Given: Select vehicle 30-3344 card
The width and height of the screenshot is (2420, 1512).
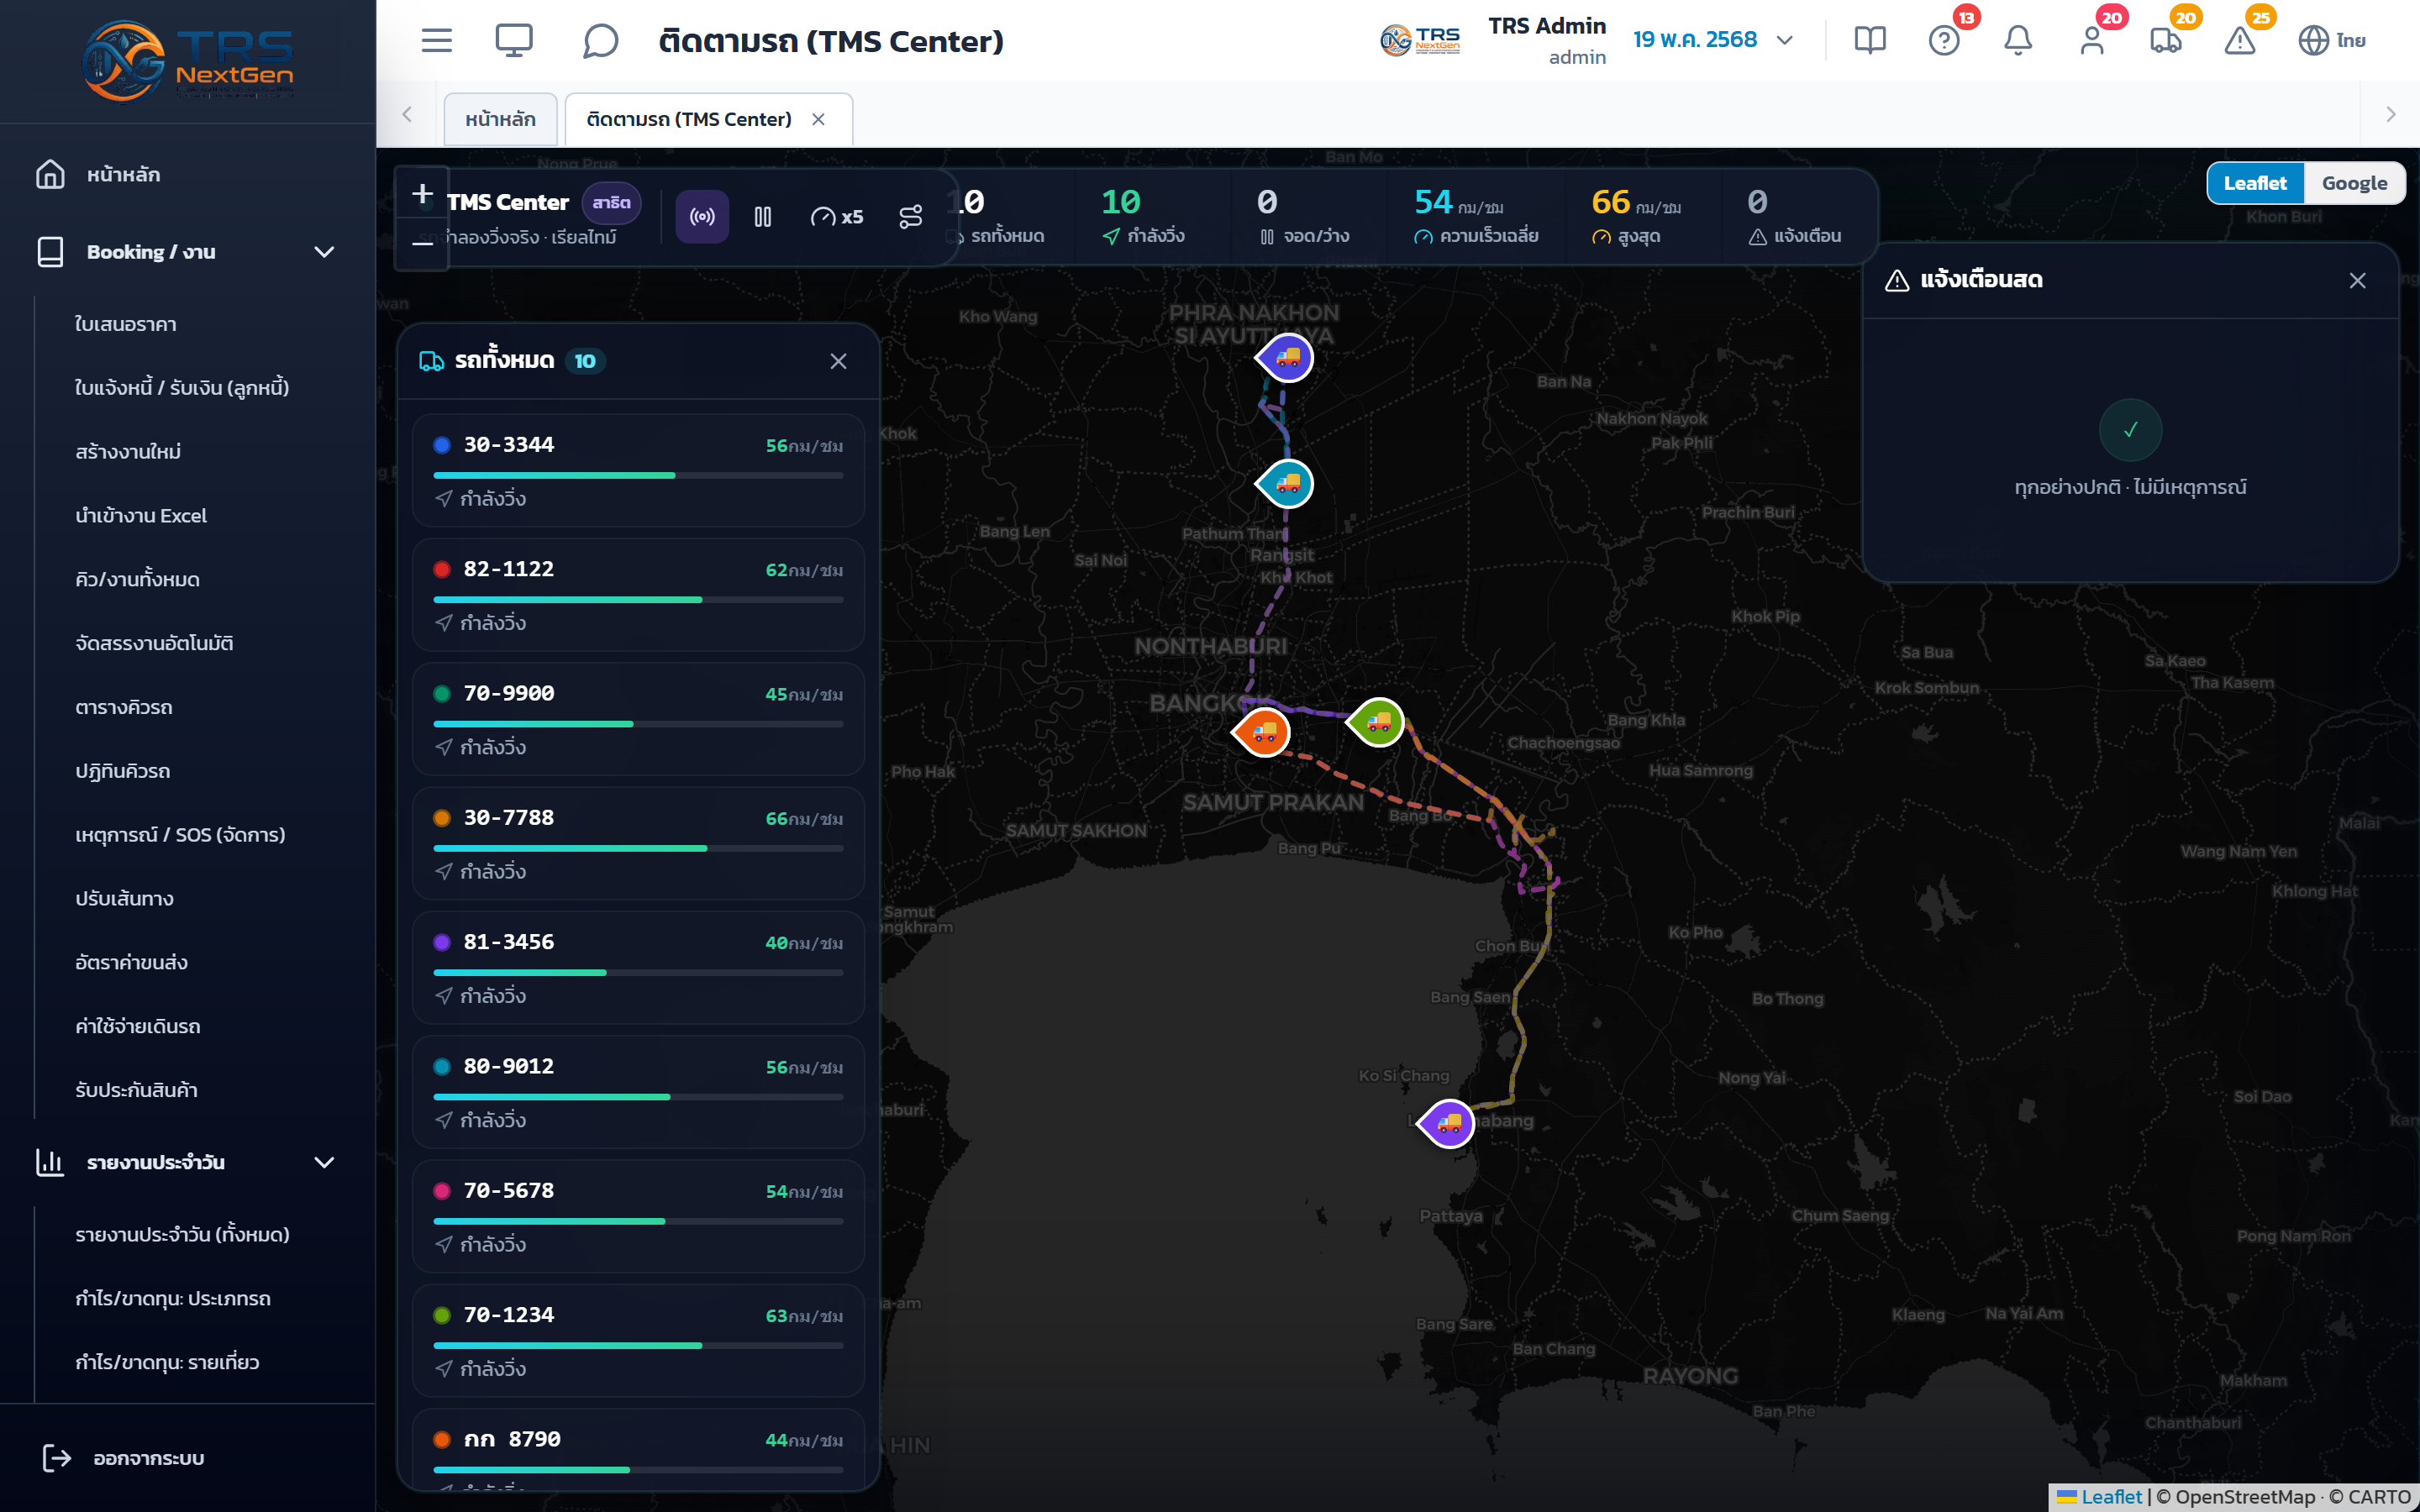Looking at the screenshot, I should point(638,470).
